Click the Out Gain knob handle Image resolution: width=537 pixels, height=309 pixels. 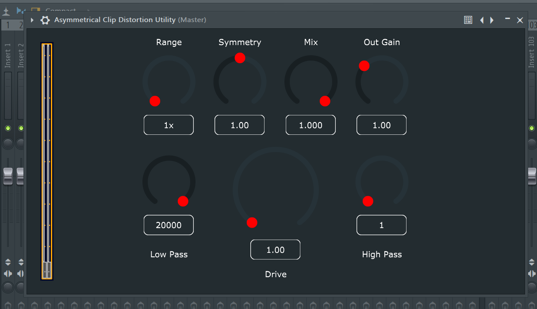(364, 66)
